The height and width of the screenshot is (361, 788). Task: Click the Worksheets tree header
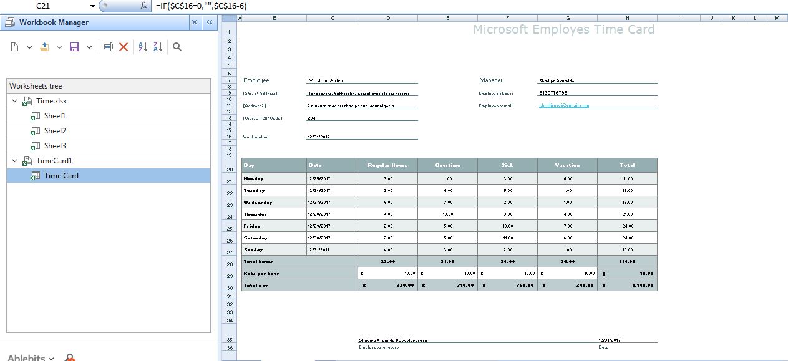[109, 86]
